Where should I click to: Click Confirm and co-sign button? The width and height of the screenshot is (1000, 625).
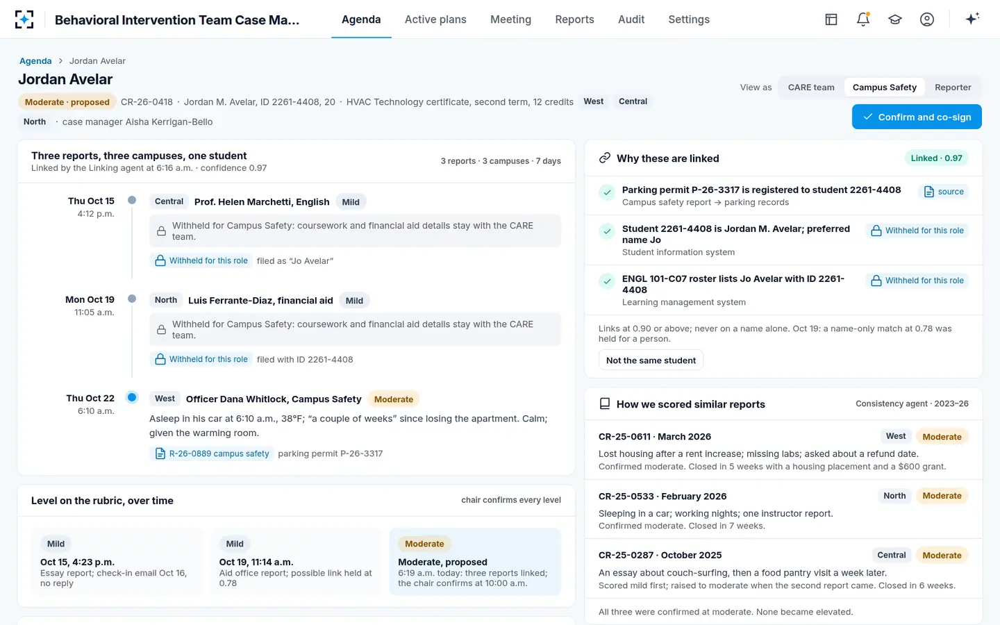click(x=917, y=117)
